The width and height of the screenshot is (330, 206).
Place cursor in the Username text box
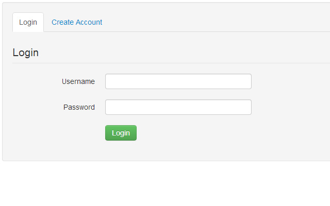pos(178,81)
